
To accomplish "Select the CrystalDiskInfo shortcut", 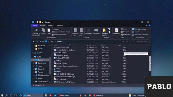I will click(x=61, y=53).
